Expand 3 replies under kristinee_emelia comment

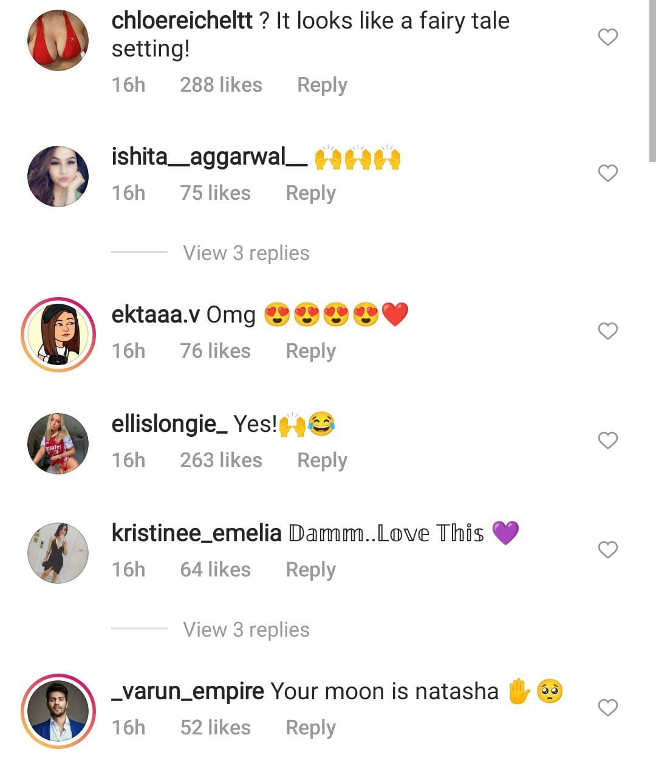246,630
